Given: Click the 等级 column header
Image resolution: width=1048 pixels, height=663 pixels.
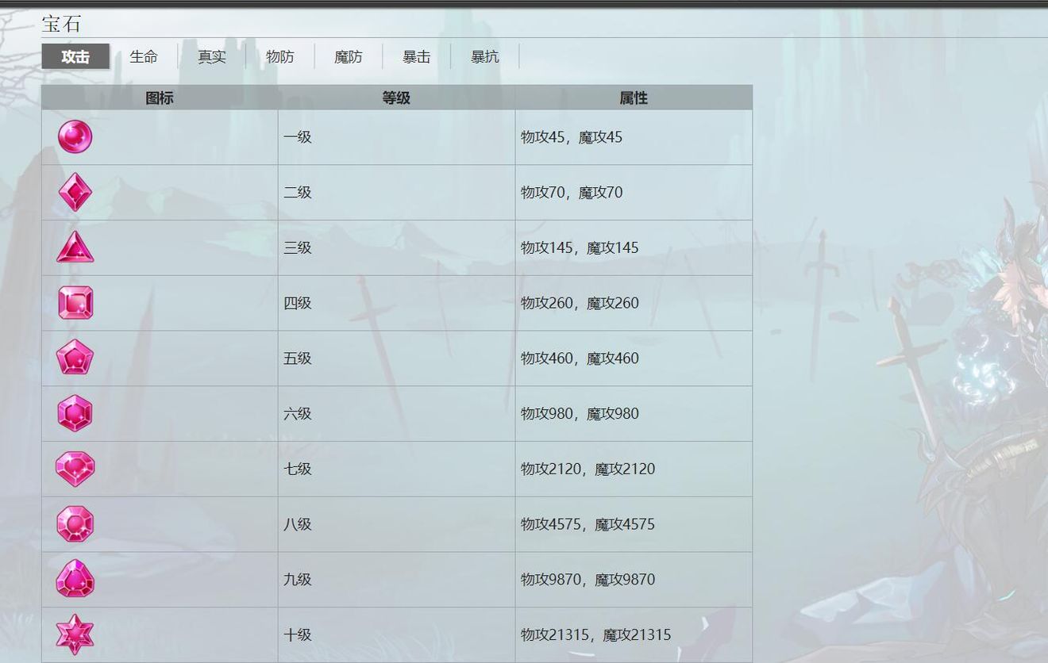Looking at the screenshot, I should [x=396, y=98].
